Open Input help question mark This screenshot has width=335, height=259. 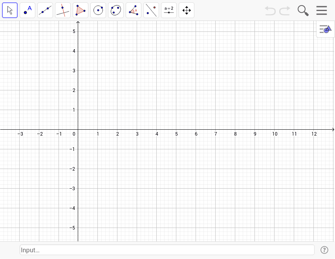[x=324, y=250]
